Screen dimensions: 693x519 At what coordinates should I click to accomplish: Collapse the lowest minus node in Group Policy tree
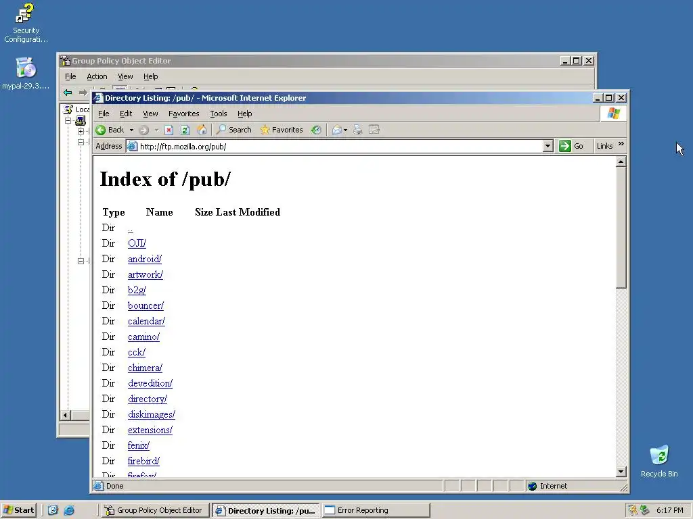coord(81,261)
